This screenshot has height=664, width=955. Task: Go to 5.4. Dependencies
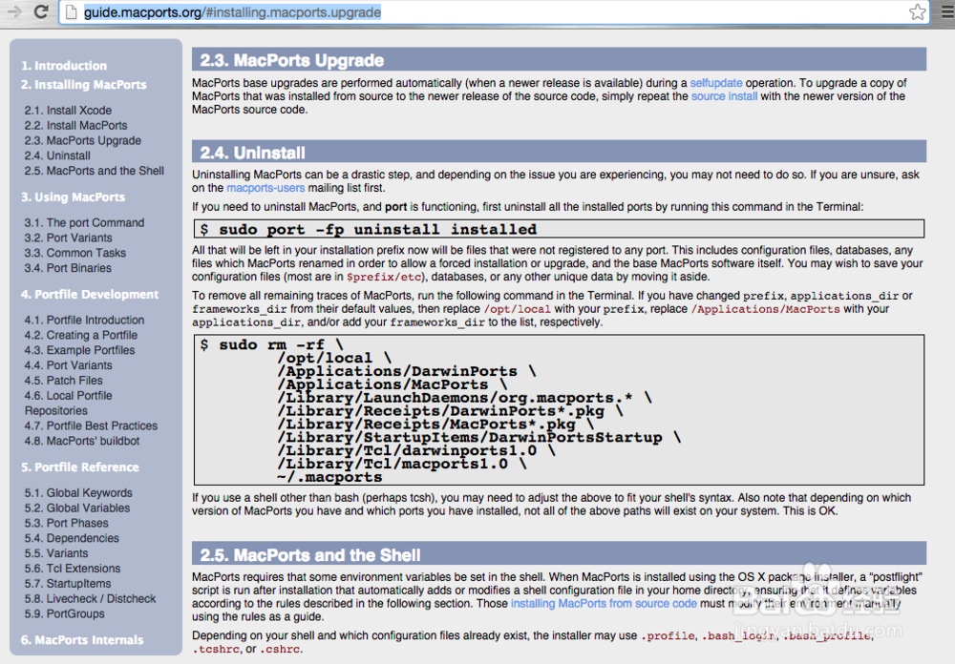coord(72,539)
